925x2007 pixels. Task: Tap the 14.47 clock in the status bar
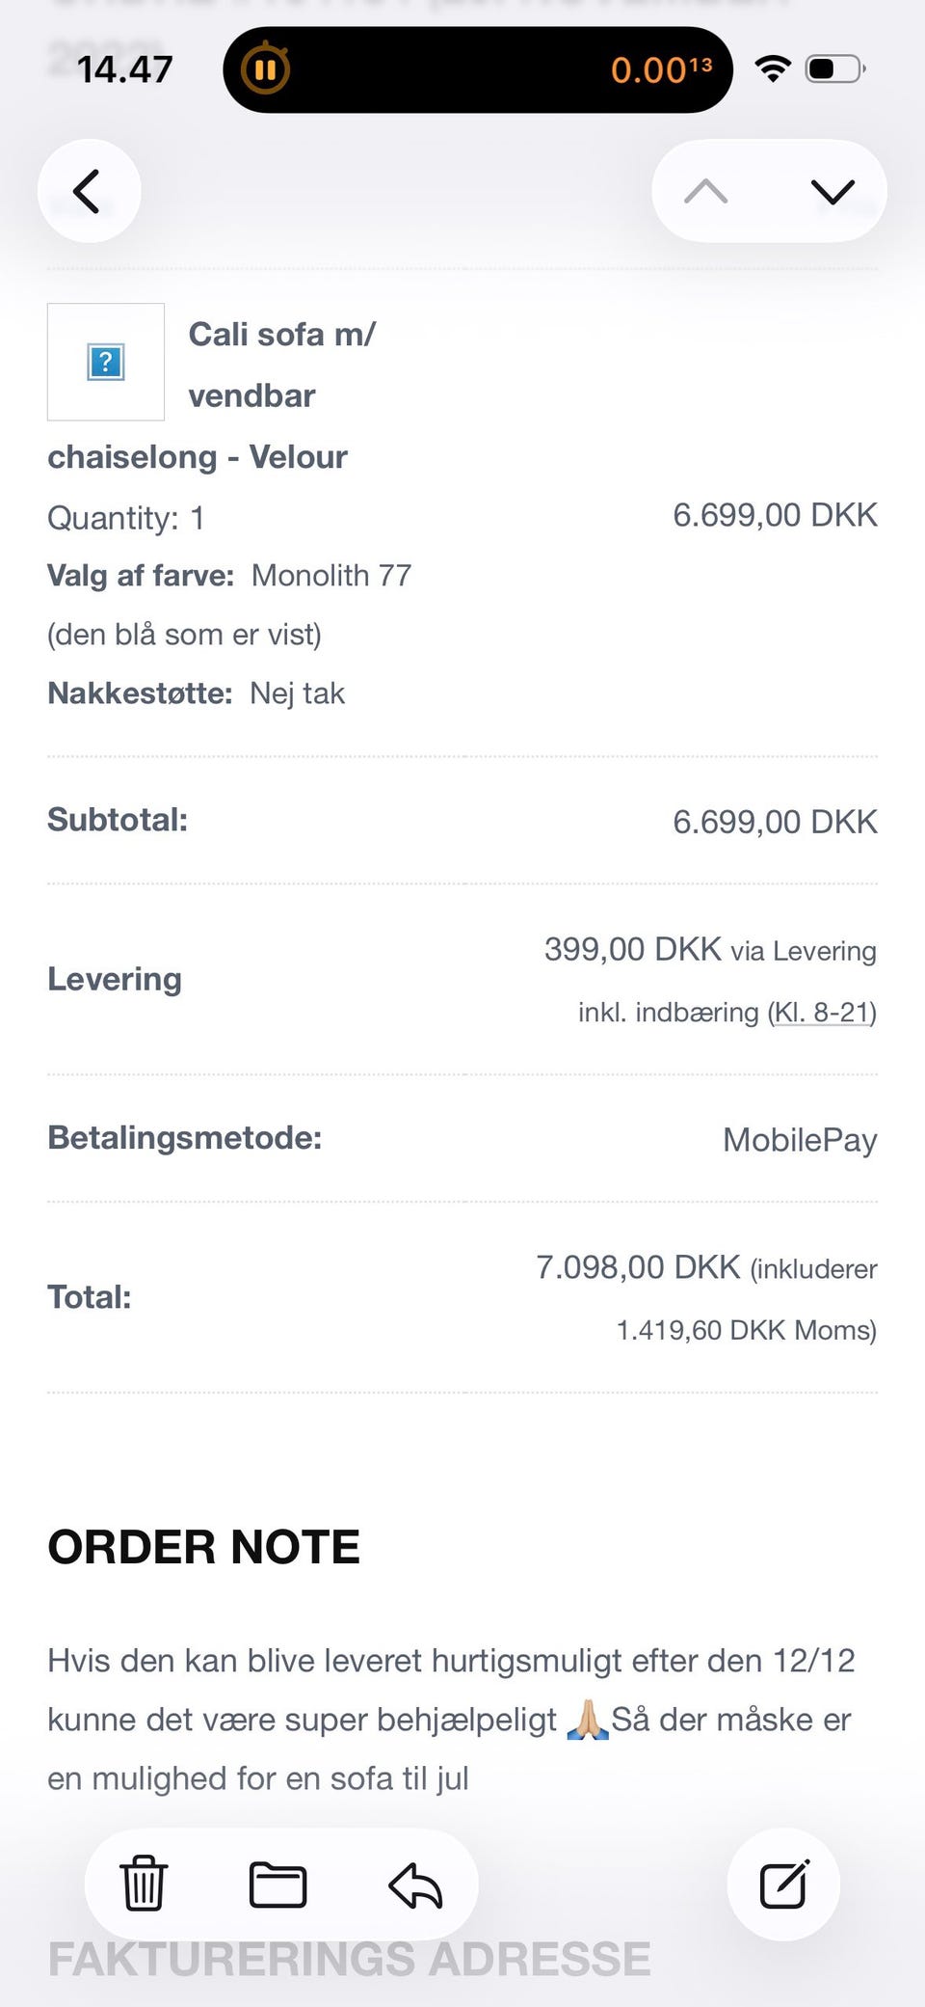pos(124,69)
